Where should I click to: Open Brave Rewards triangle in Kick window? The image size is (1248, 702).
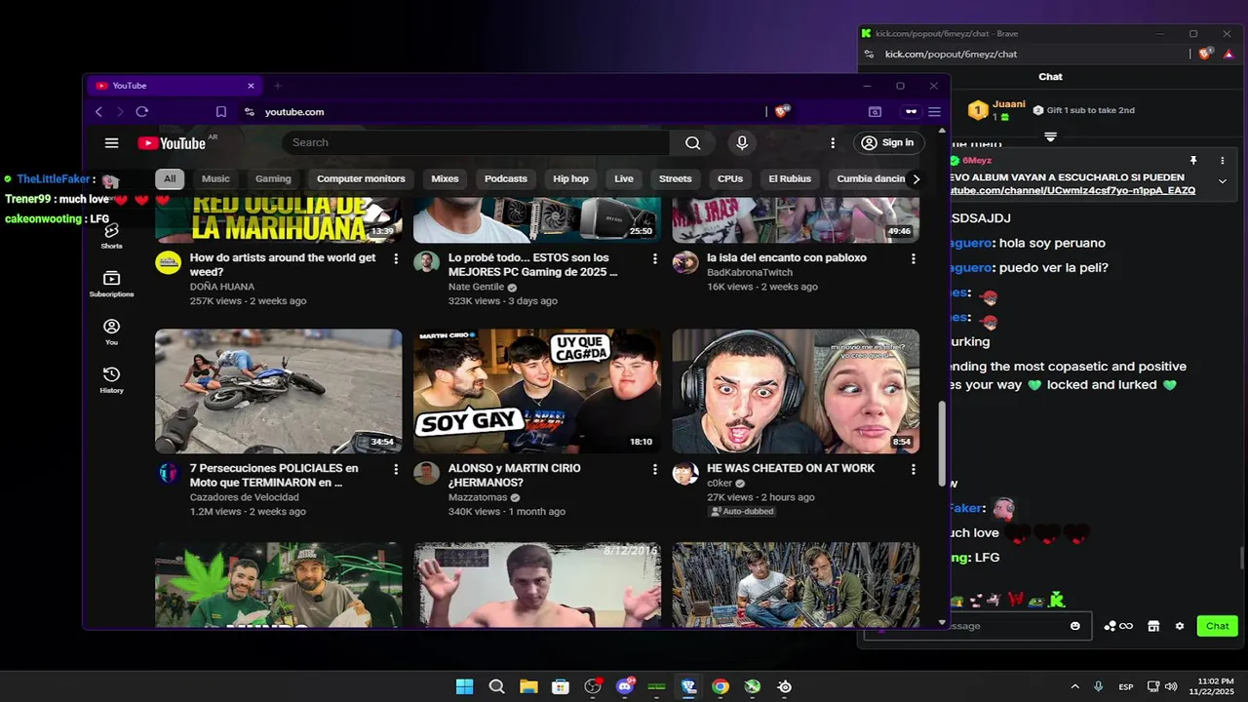coord(1228,54)
